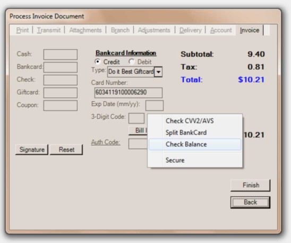Click the Card Number input field
Viewport: 291px width, 243px height.
(x=128, y=92)
